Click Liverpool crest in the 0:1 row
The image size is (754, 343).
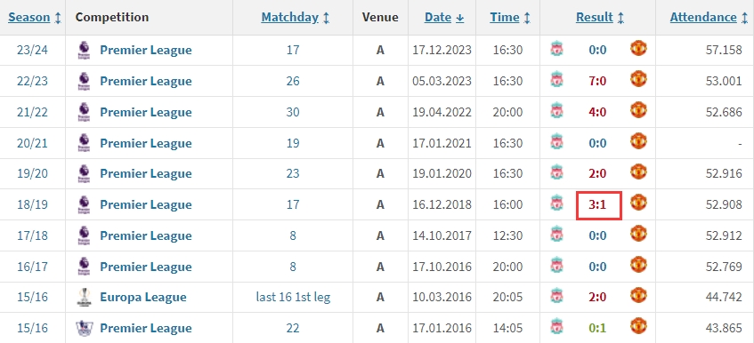pyautogui.click(x=557, y=327)
